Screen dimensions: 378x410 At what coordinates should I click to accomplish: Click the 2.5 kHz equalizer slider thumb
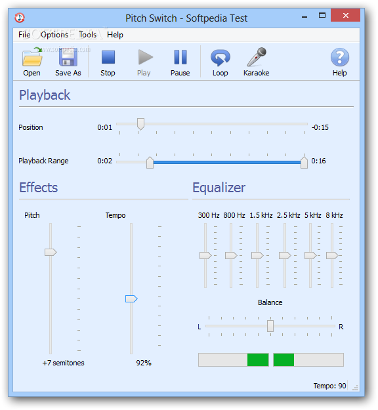285,255
